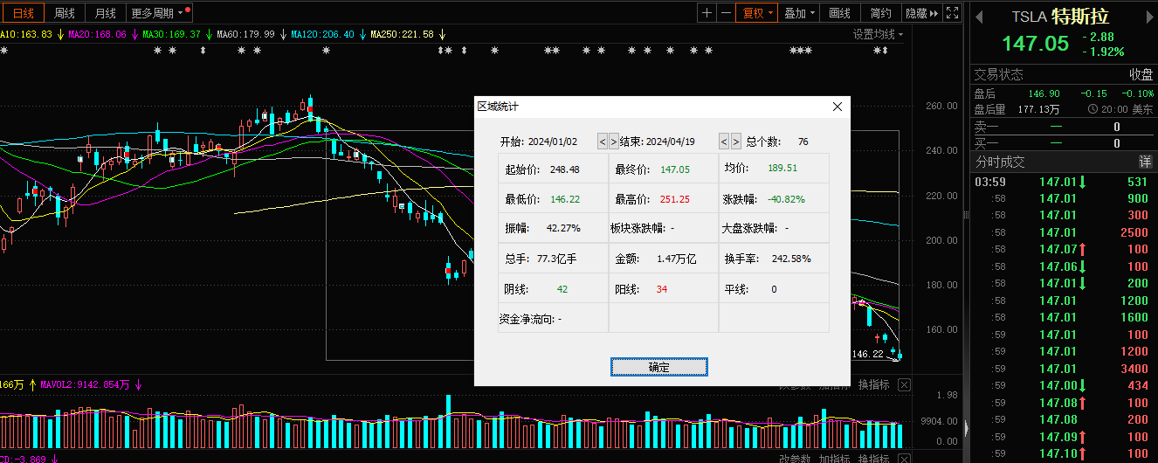Open the 设置均线 dropdown
The image size is (1158, 463).
(878, 34)
